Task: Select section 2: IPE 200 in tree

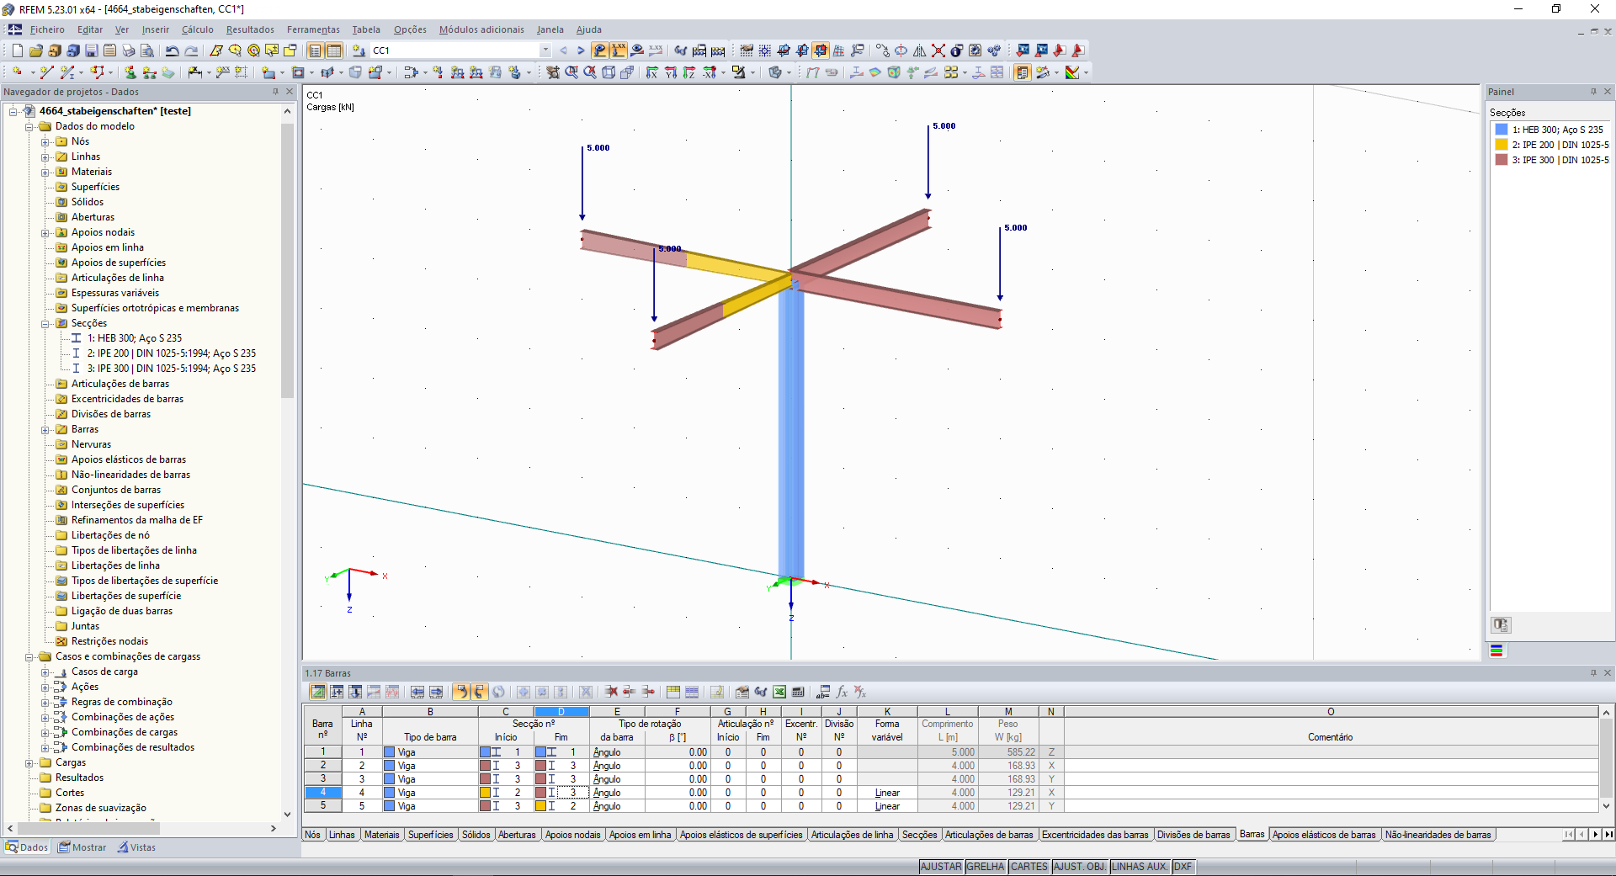Action: pyautogui.click(x=171, y=353)
